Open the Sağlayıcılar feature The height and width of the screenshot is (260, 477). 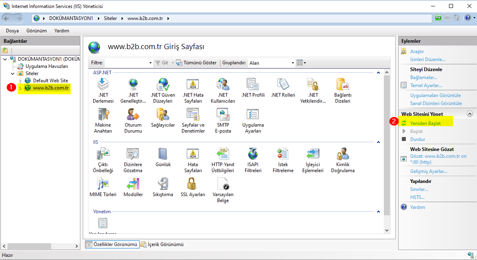click(163, 118)
